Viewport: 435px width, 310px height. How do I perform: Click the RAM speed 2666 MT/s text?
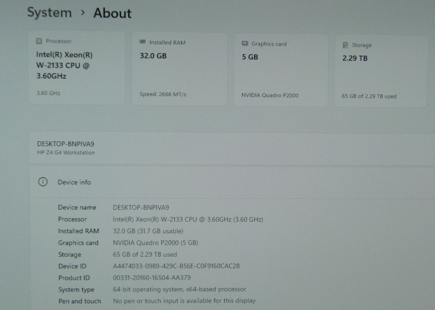point(163,94)
